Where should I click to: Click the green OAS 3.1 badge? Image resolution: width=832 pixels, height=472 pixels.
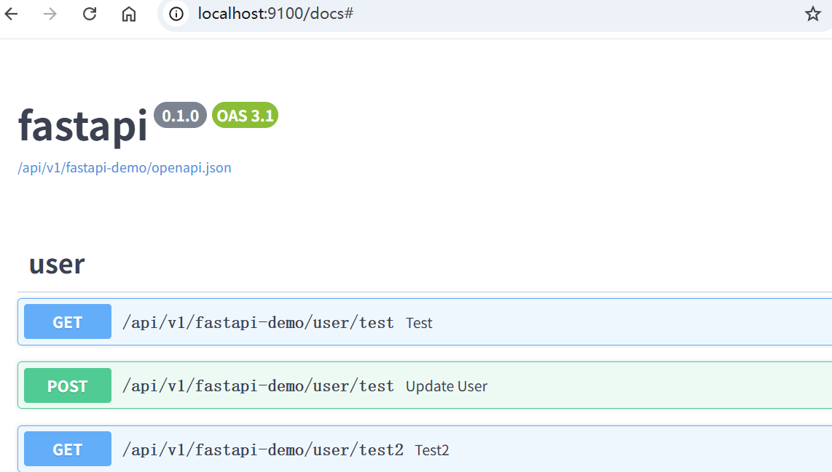pyautogui.click(x=245, y=116)
